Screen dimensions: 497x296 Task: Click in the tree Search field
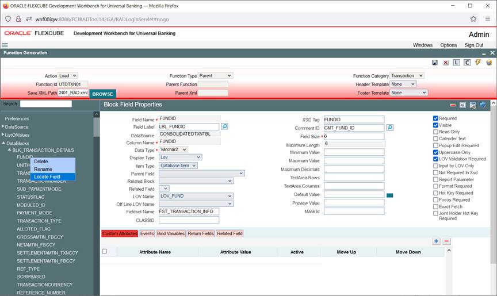coord(46,104)
